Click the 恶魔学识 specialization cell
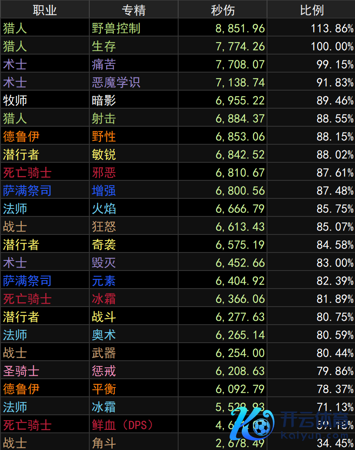 [116, 82]
